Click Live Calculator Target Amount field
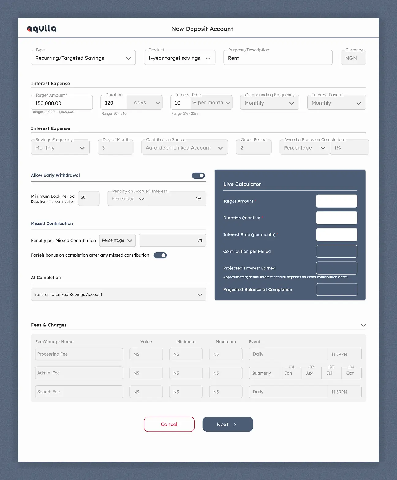Screen dimensions: 397x480 click(x=337, y=201)
